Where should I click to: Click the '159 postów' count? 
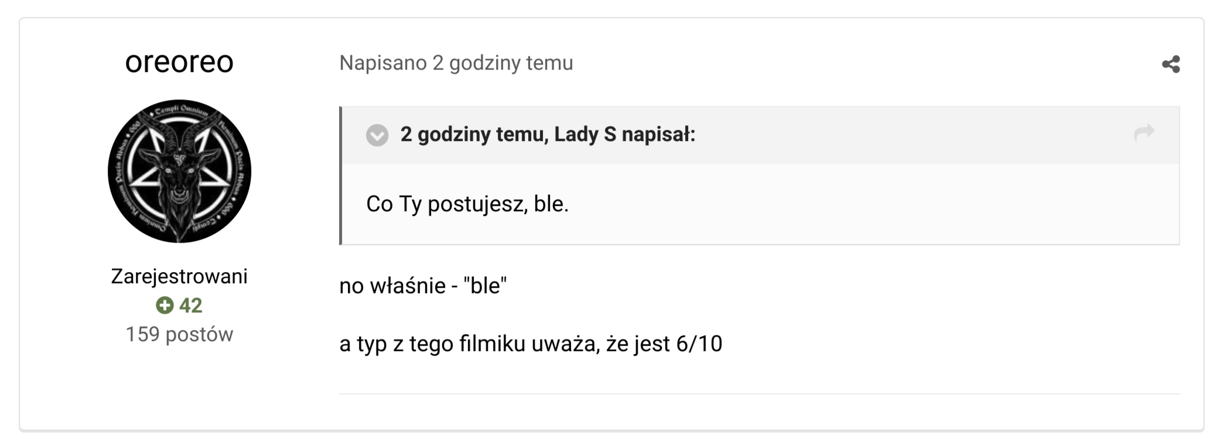[x=179, y=334]
